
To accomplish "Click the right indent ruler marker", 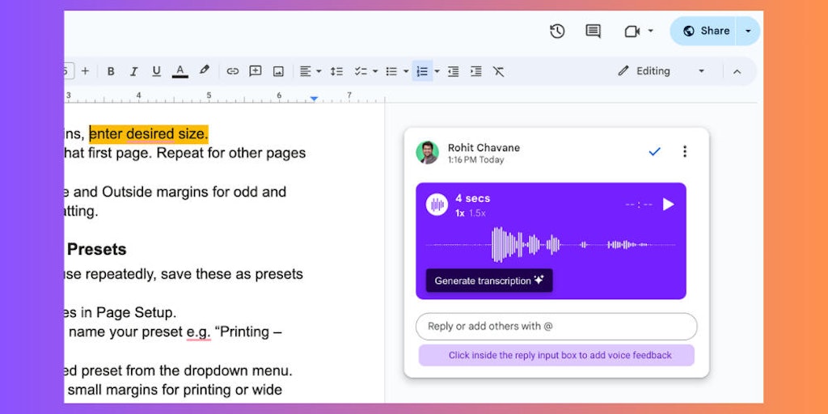I will click(x=315, y=99).
